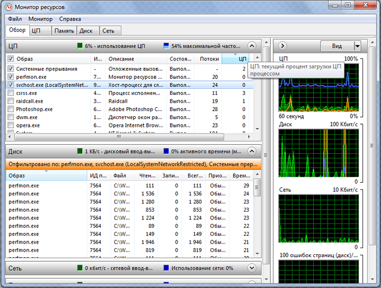Uncheck the perfmon.exe process checkbox
Screen dimensions: 381x288
11,76
